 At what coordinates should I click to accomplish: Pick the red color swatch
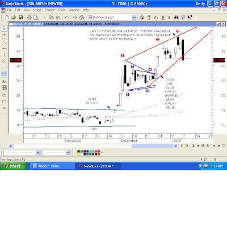coord(99,152)
